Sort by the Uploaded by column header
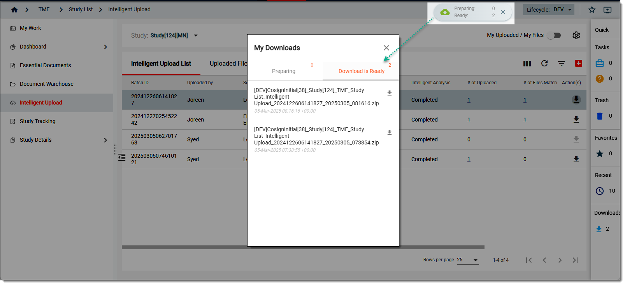Screen dimensions: 625x285 tap(200, 83)
